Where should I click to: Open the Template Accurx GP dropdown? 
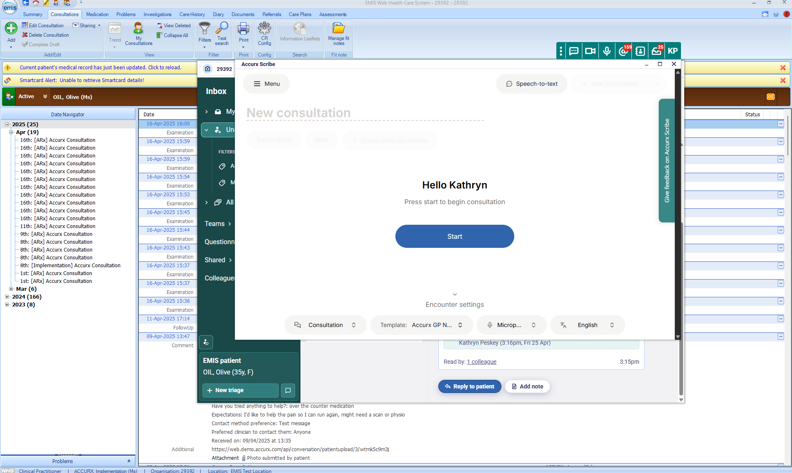[x=421, y=325]
